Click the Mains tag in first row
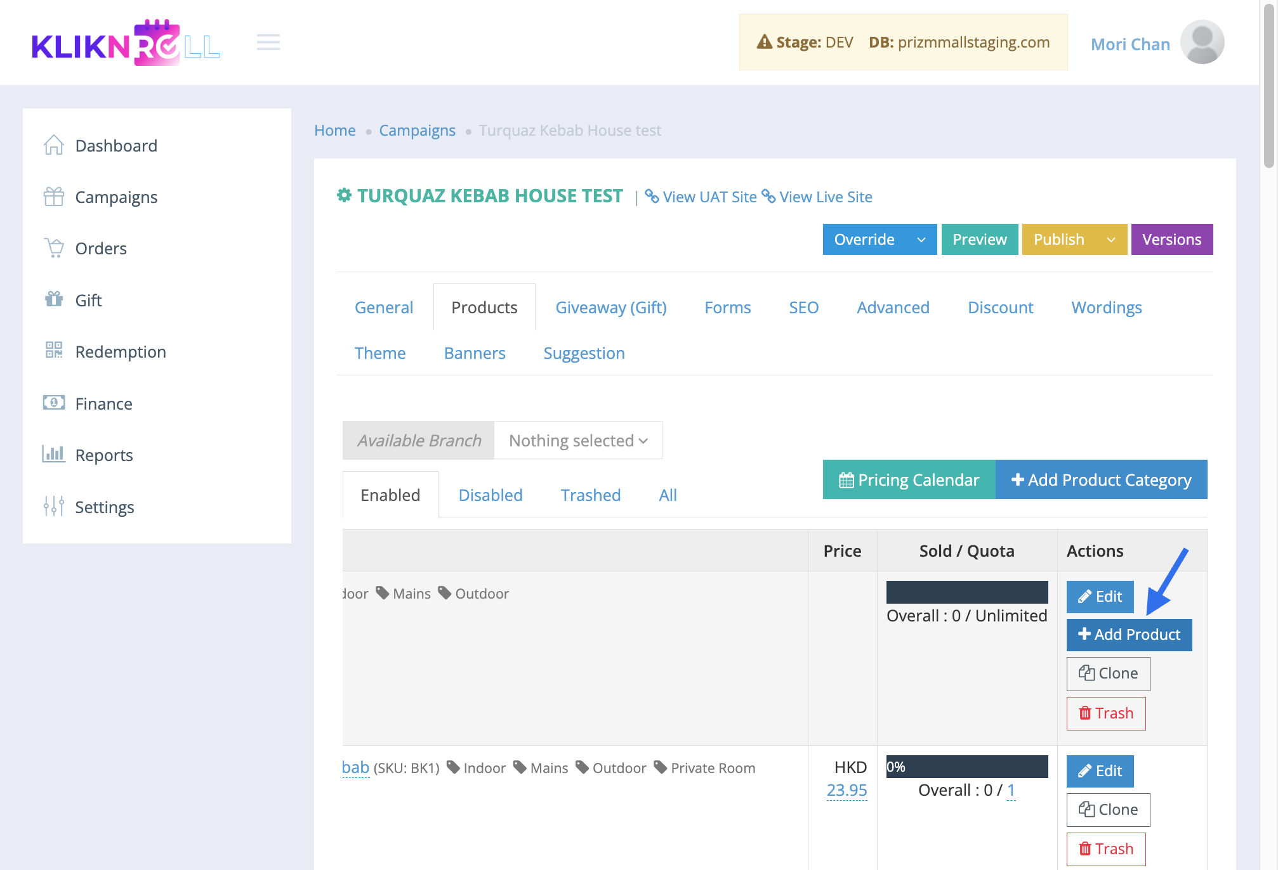 click(404, 594)
